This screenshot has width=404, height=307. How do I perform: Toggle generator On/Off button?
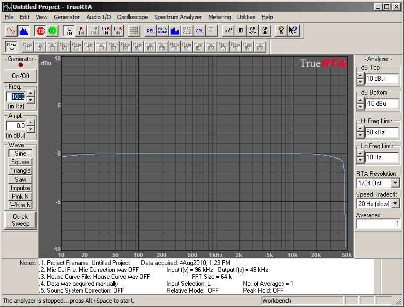[20, 76]
